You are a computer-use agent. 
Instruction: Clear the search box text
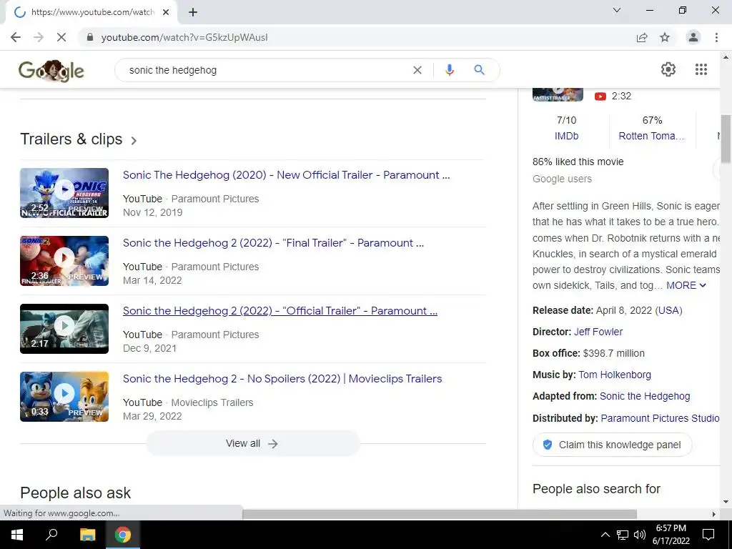click(x=417, y=70)
